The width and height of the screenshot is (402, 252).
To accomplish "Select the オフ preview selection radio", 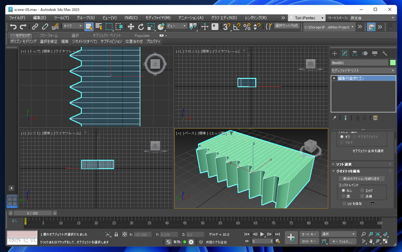I will pos(342,137).
